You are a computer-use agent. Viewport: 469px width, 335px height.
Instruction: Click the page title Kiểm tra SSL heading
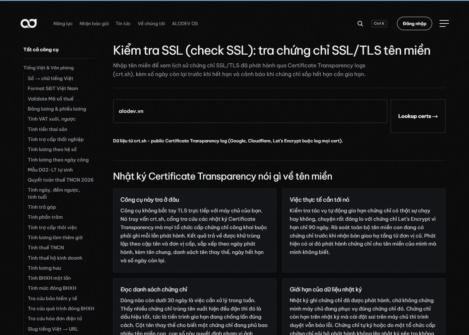pos(272,51)
